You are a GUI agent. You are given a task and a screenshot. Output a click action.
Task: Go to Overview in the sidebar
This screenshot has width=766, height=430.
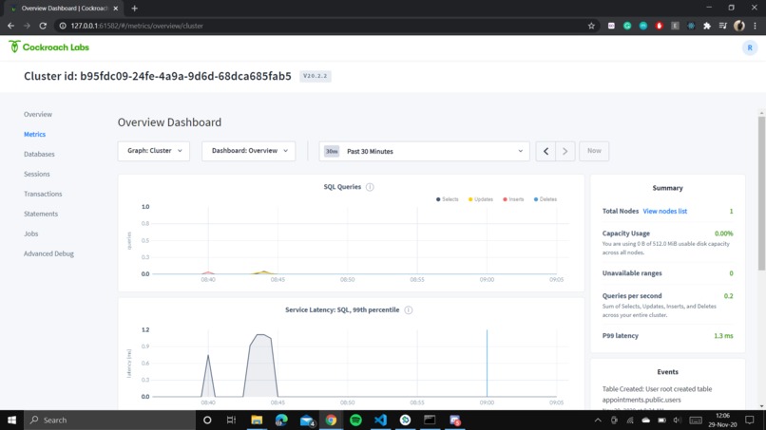(38, 114)
